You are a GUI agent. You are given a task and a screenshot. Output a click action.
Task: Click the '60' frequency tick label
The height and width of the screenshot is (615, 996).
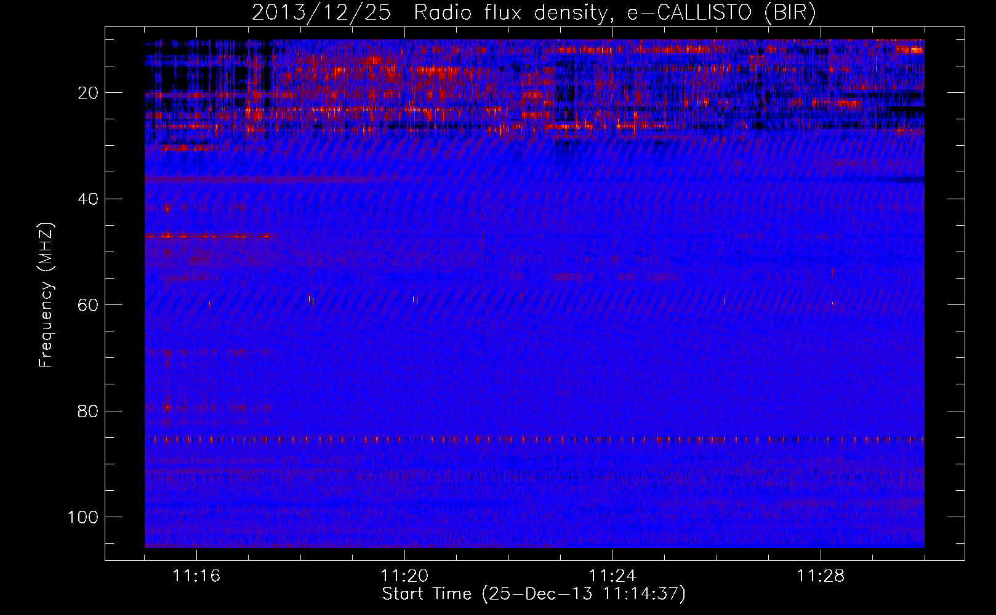[x=88, y=305]
